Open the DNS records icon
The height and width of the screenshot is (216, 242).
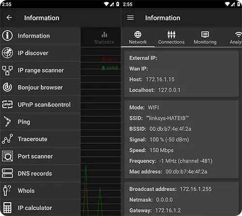7,173
